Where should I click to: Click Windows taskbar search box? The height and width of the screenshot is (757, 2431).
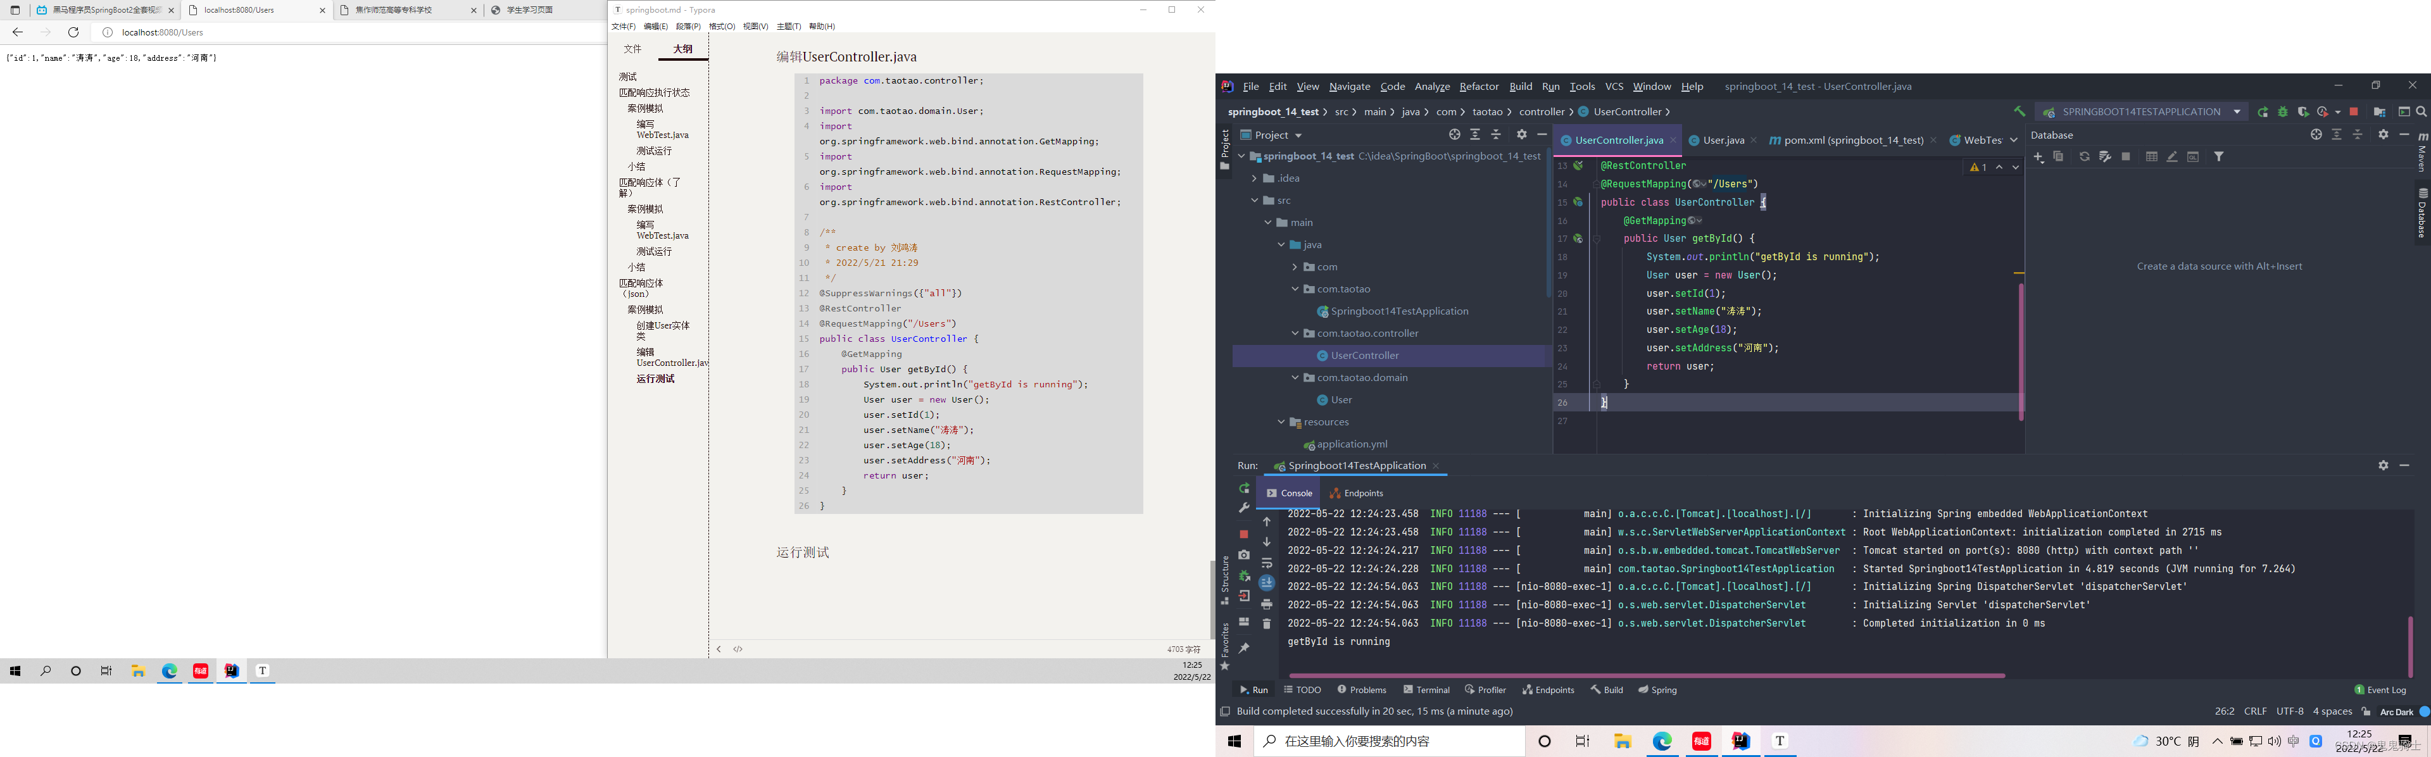click(1388, 741)
